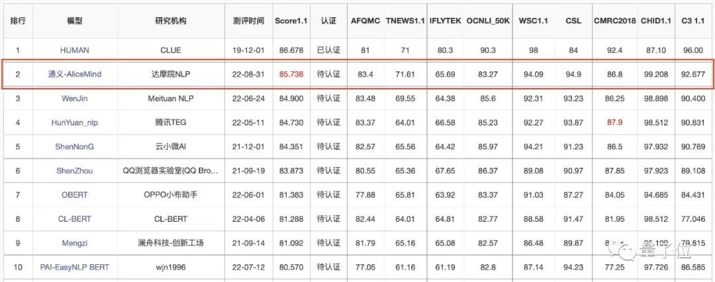715x282 pixels.
Task: Click the TNEWS1.1 column header
Action: coord(404,20)
